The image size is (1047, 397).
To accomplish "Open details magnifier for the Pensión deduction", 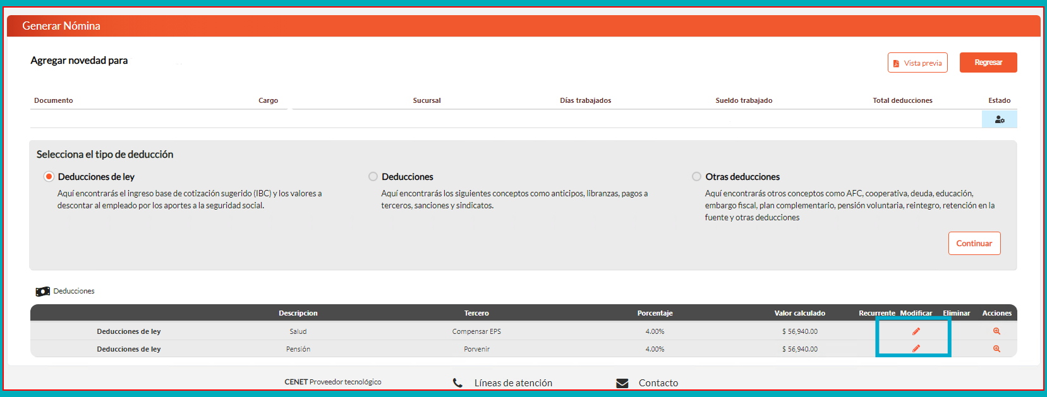I will 996,349.
